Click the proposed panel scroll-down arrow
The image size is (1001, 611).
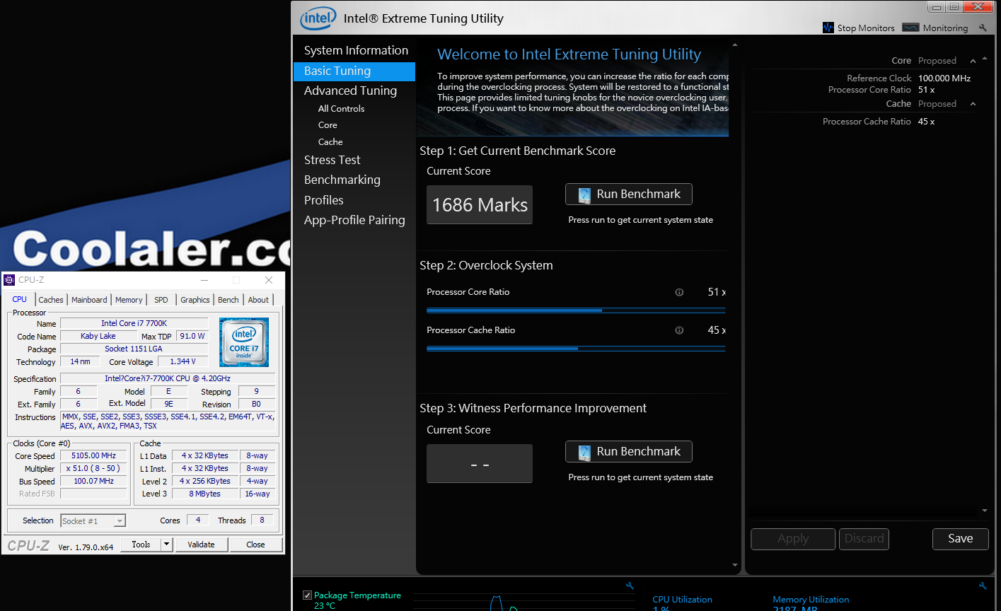(985, 511)
